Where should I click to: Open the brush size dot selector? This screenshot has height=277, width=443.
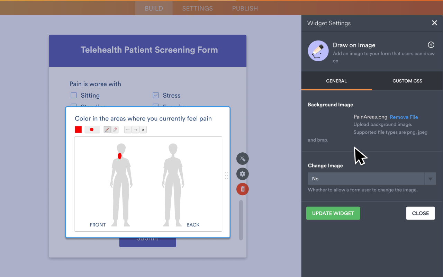tap(92, 129)
